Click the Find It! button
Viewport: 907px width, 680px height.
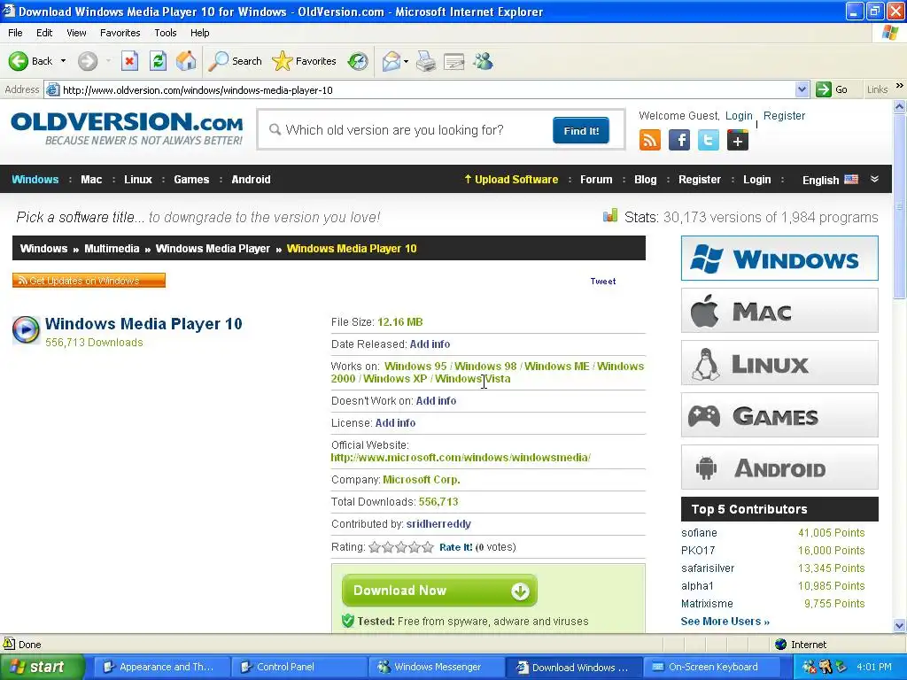(x=581, y=131)
